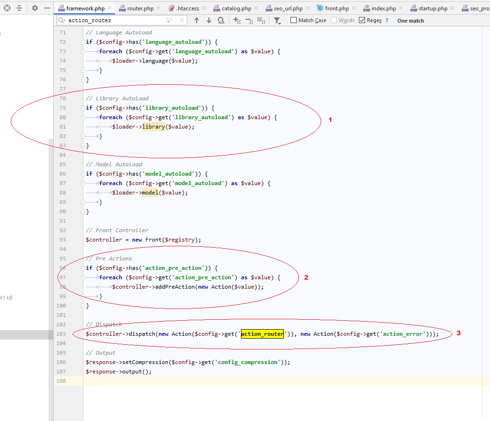The height and width of the screenshot is (421, 490).
Task: Click Add Selection for Next Occurrence icon
Action: click(237, 20)
